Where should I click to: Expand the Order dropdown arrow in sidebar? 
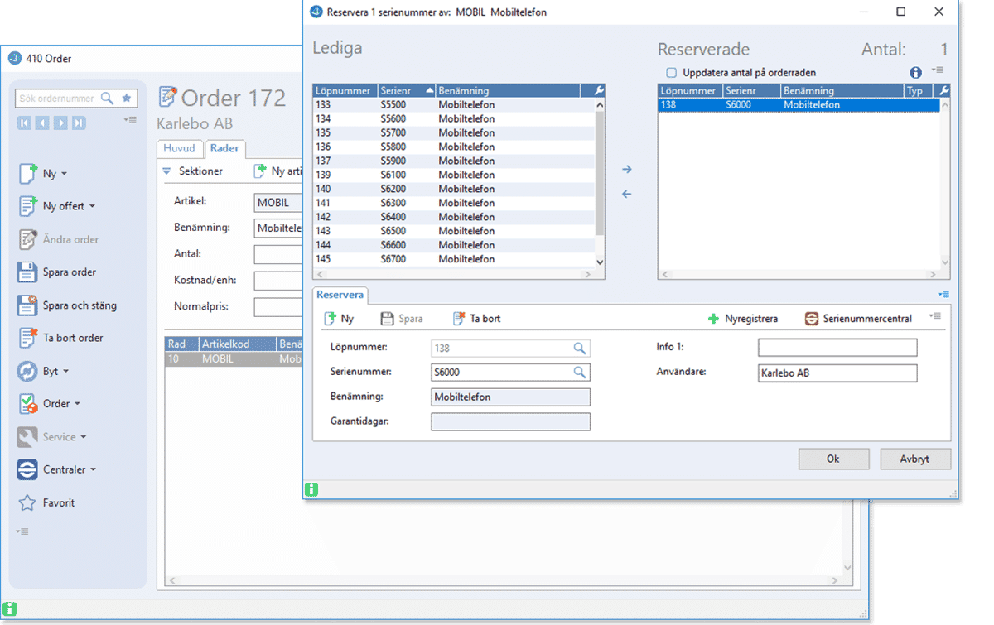tap(78, 404)
